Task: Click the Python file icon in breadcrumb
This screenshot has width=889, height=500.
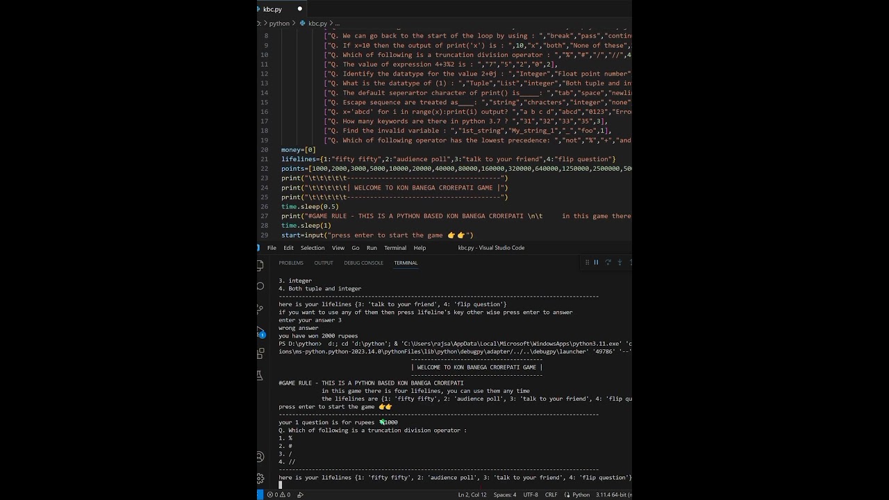Action: point(303,23)
